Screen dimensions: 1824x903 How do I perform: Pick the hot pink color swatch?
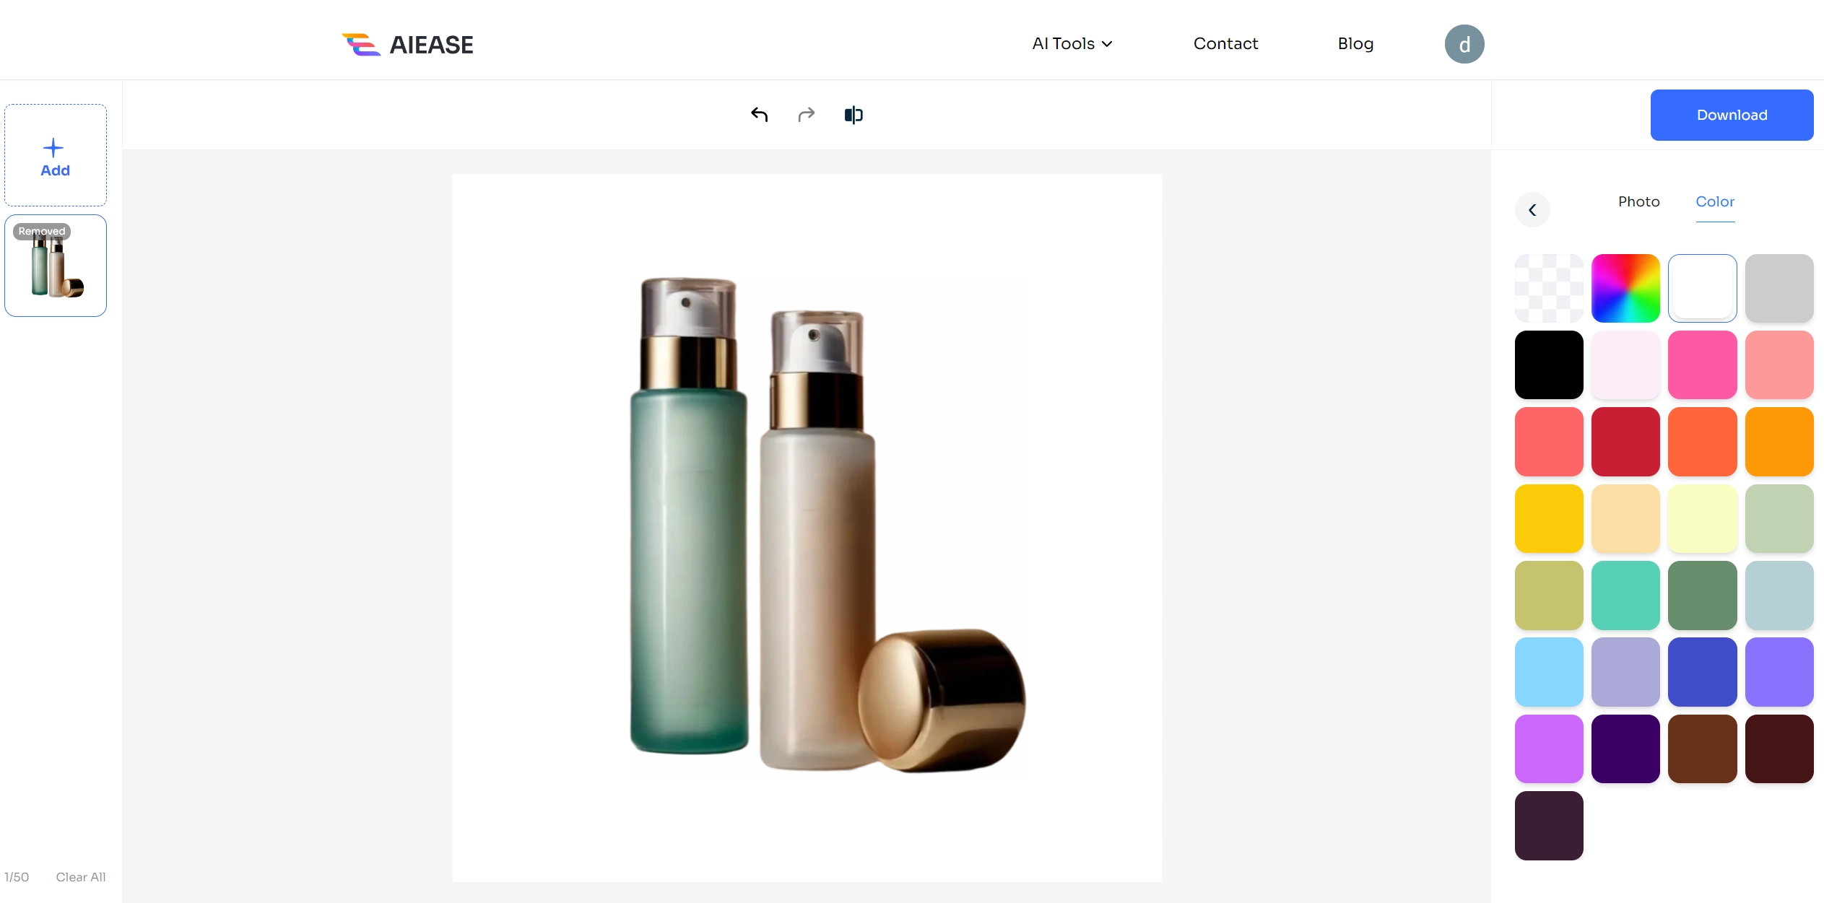pos(1702,365)
